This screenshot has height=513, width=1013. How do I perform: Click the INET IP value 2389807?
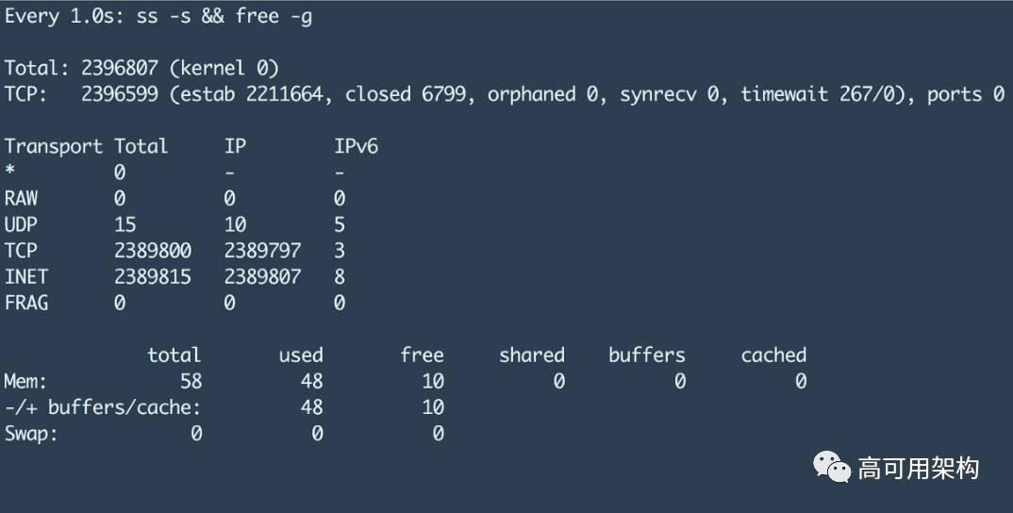click(x=262, y=276)
